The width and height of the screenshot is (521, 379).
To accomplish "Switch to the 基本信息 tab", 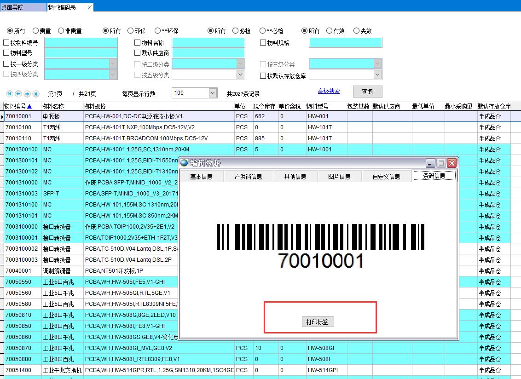I will coord(201,177).
